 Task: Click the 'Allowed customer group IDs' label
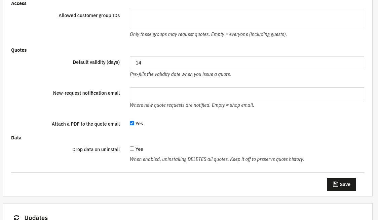pyautogui.click(x=89, y=15)
